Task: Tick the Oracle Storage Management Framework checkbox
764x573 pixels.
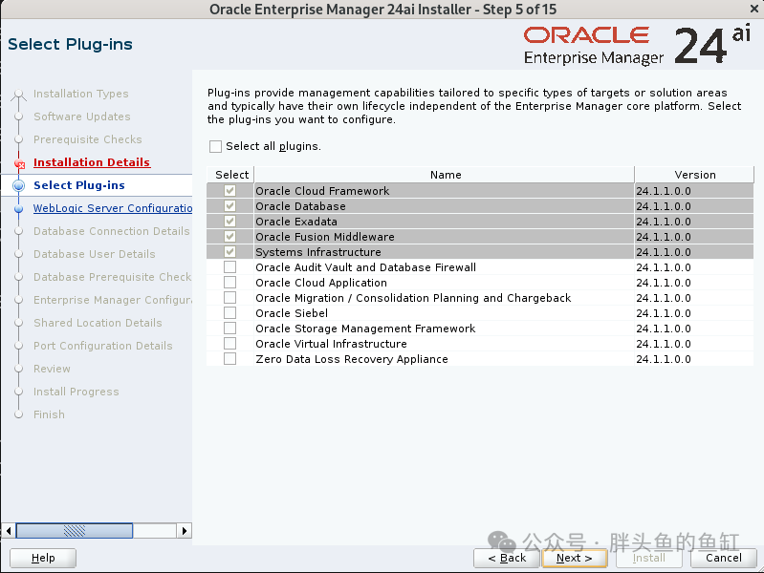Action: pos(230,329)
